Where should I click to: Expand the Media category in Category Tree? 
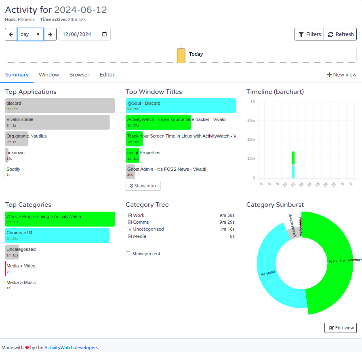[x=130, y=236]
